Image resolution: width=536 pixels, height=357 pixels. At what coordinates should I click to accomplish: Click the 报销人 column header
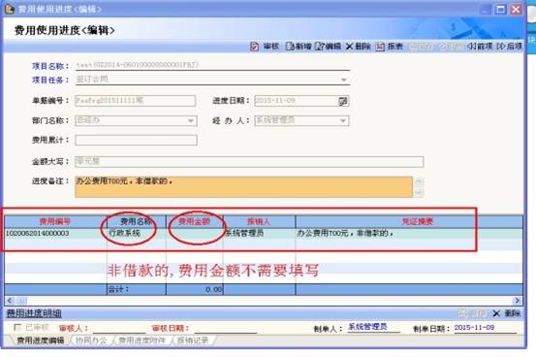(x=259, y=221)
